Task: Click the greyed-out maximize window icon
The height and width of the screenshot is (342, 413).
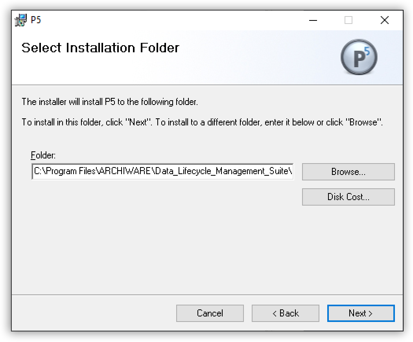Action: (348, 20)
